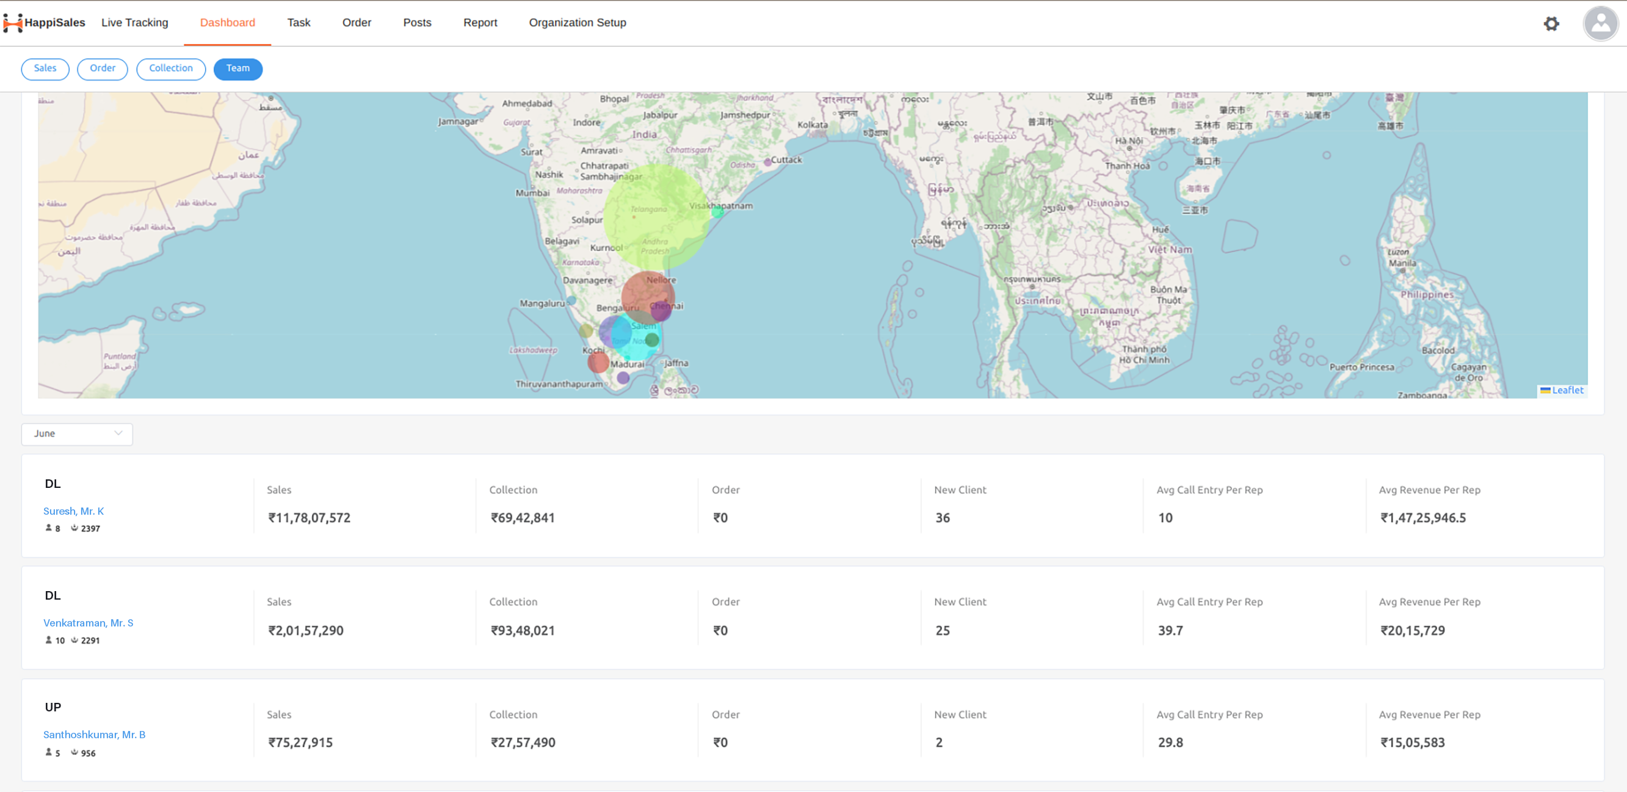
Task: Open the Order menu in navbar
Action: (356, 23)
